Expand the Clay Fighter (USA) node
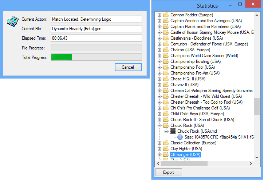Image resolution: width=264 pixels, height=180 pixels. 159,149
